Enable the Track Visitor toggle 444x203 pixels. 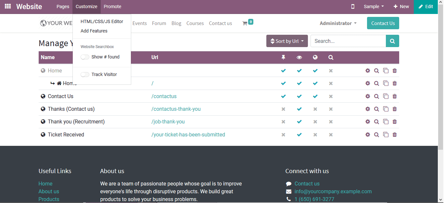click(85, 74)
